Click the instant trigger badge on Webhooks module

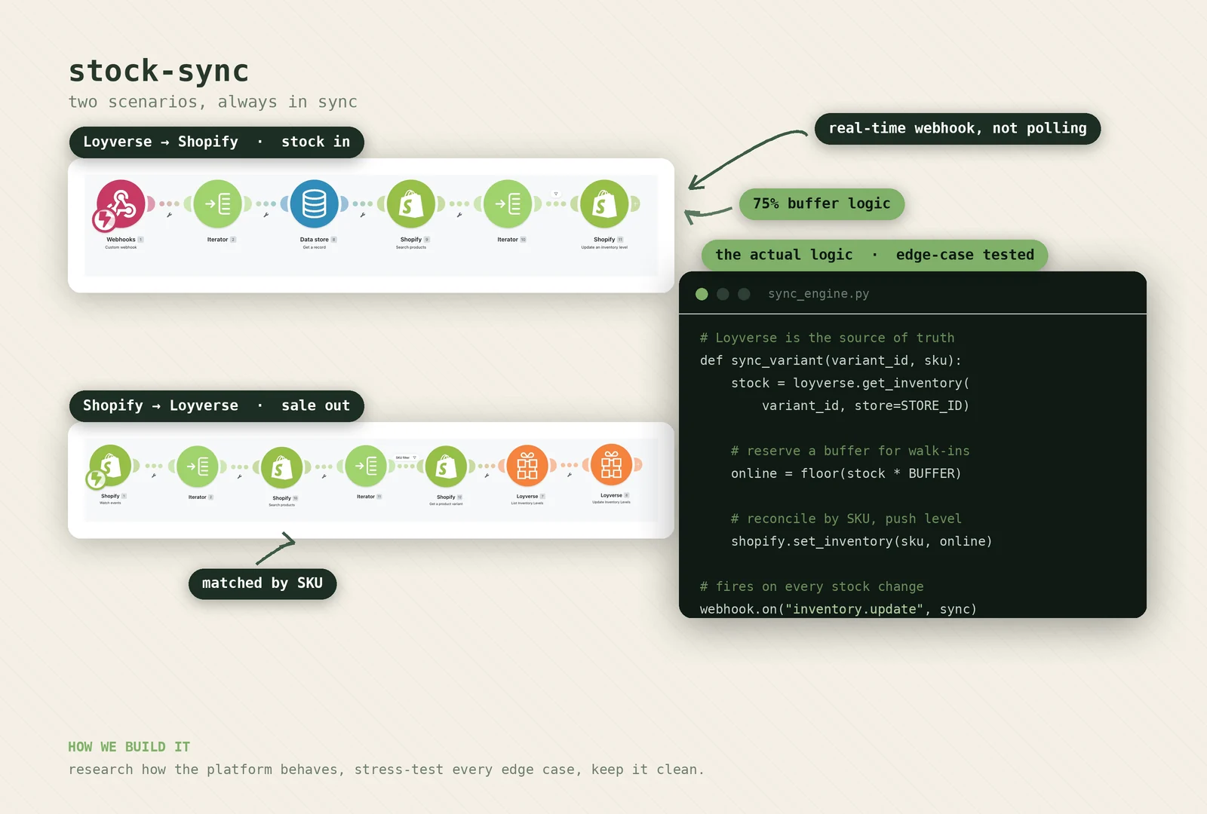click(x=103, y=220)
